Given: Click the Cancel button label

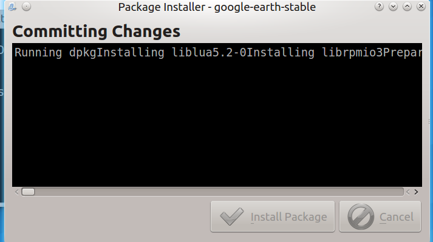Looking at the screenshot, I should click(x=397, y=217).
